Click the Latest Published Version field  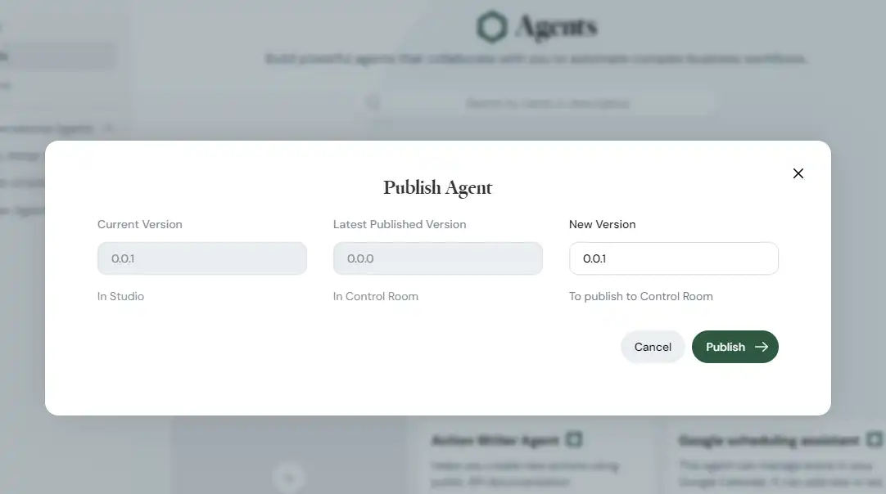(x=437, y=258)
